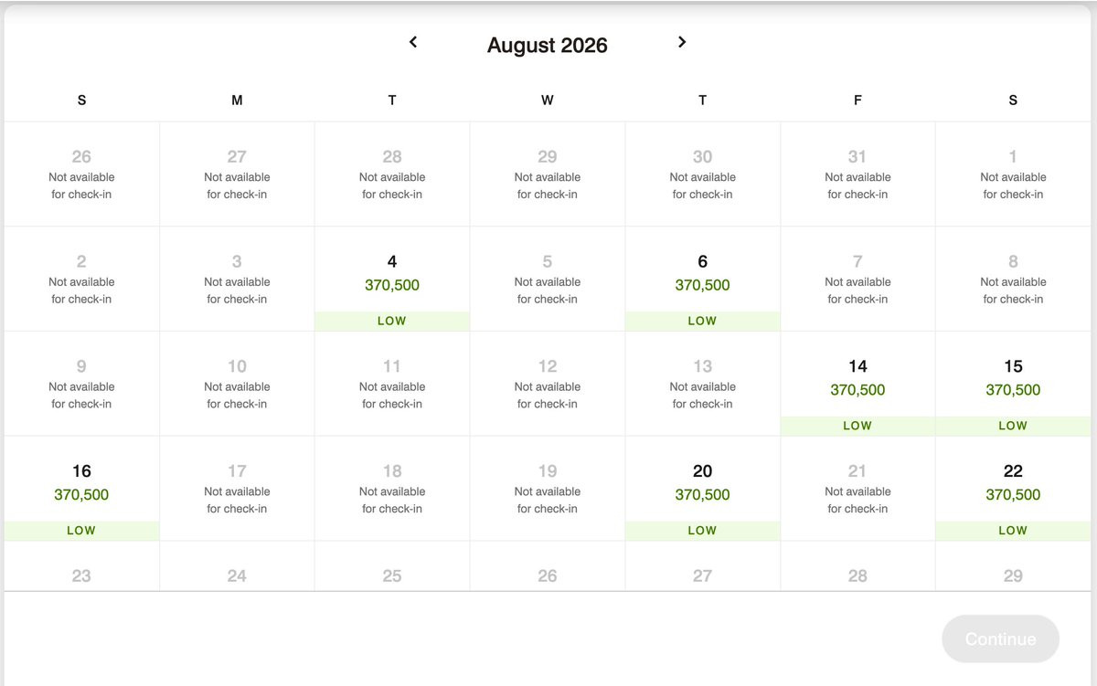Screen dimensions: 1097x686
Task: Click unavailable July 28 cell
Action: coord(392,174)
